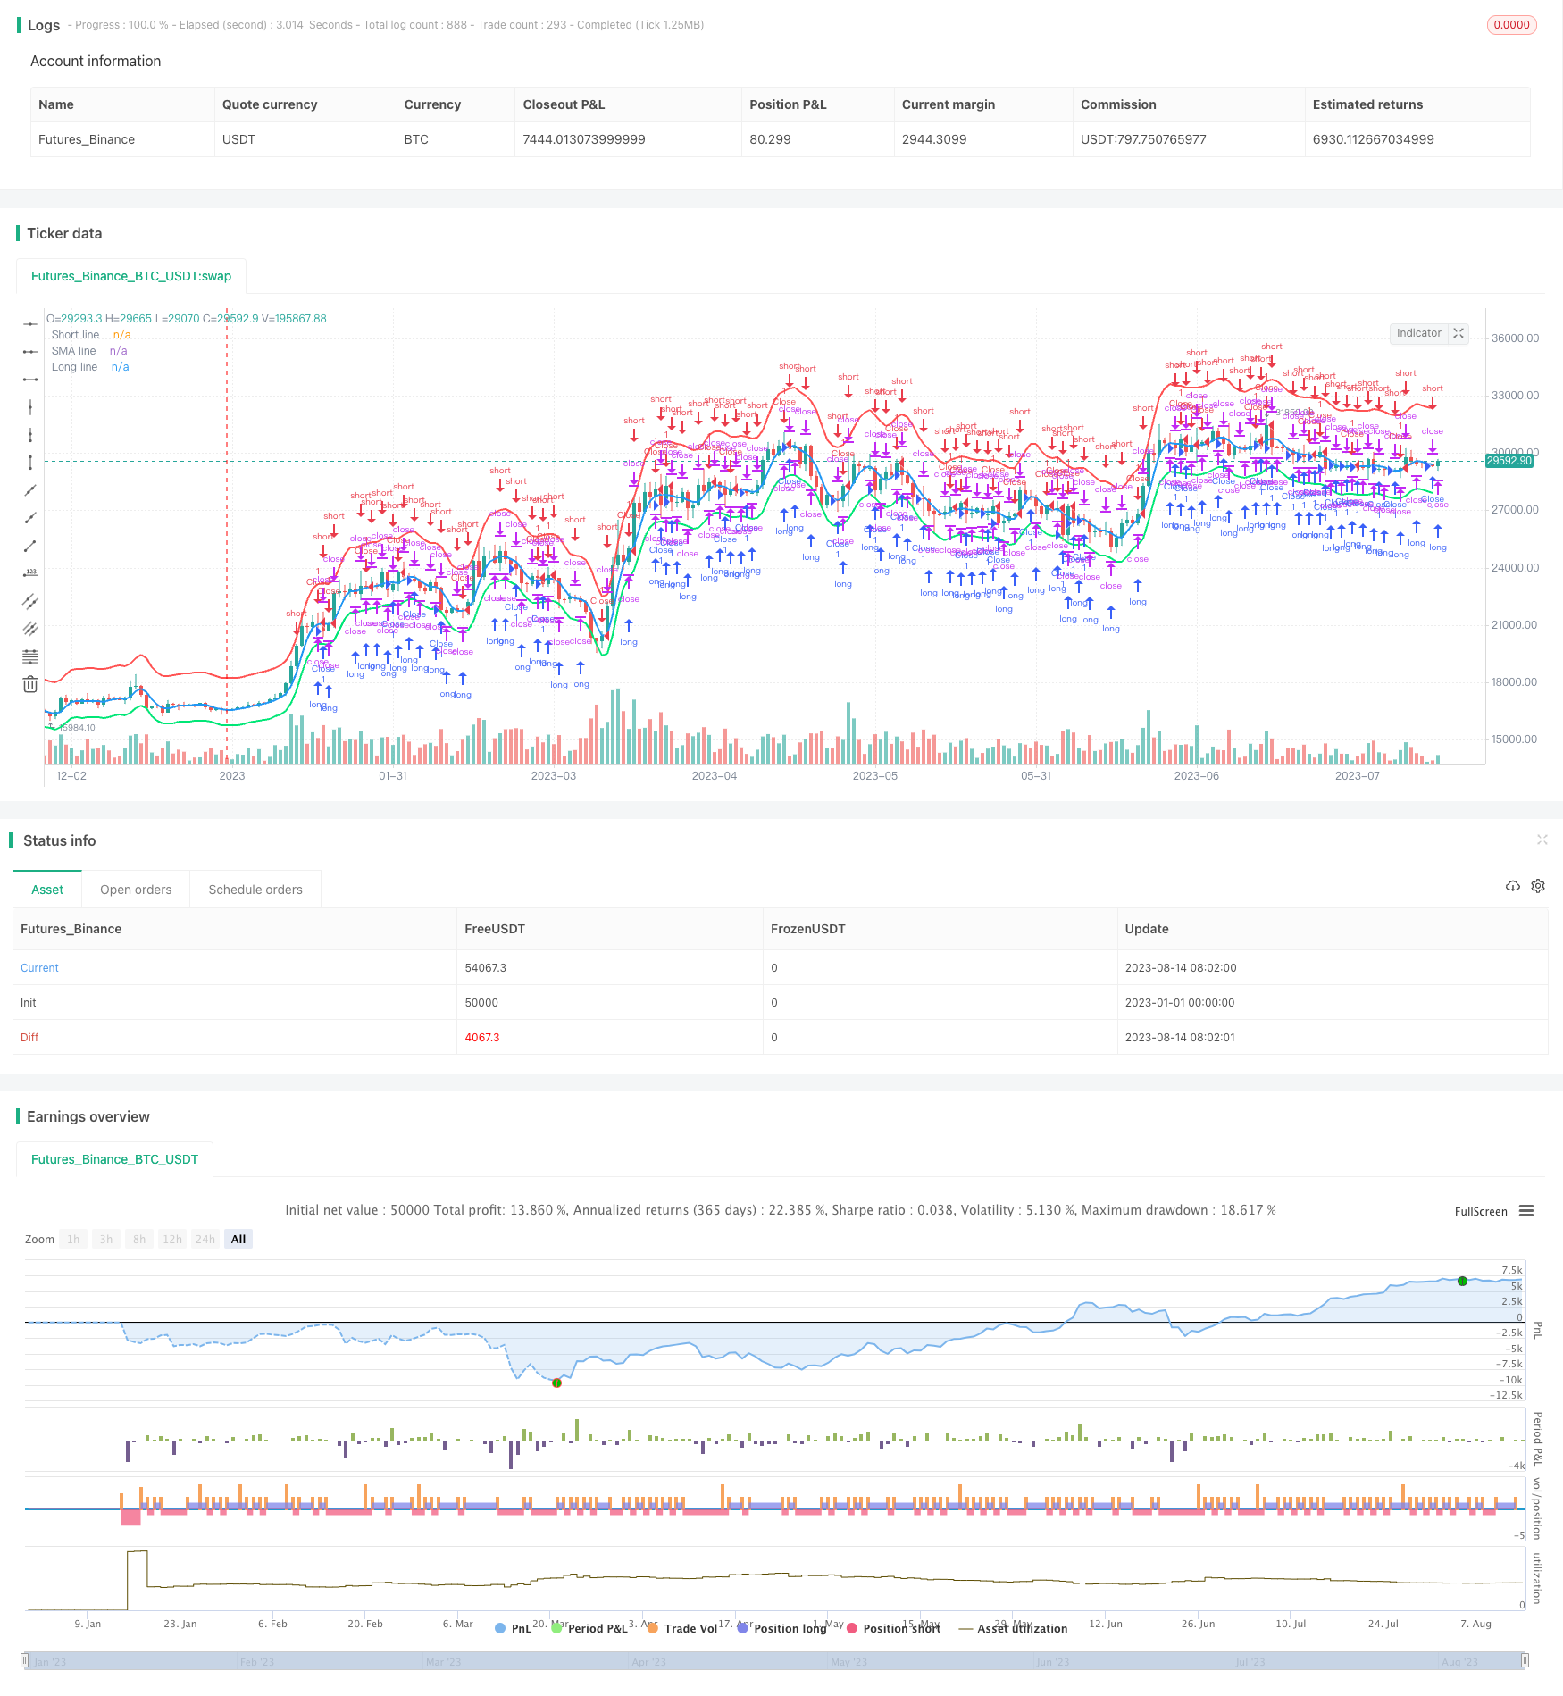Toggle PnL series in chart legend
1563x1696 pixels.
[x=513, y=1628]
